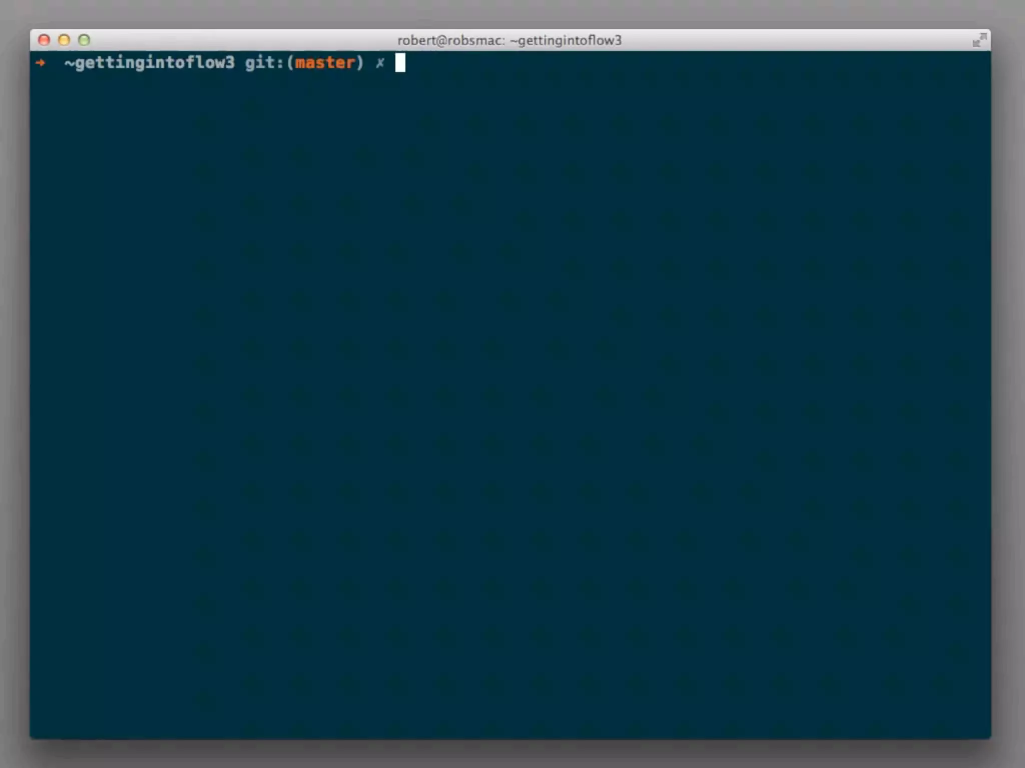Click the colon after git in the prompt
The image size is (1025, 768).
click(280, 64)
